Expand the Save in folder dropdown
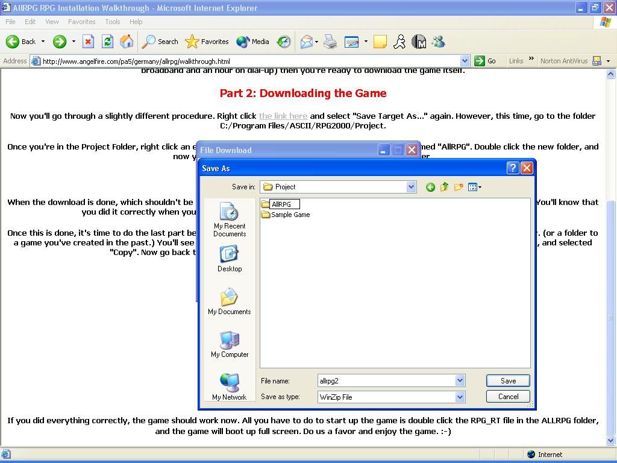The image size is (617, 463). 411,187
